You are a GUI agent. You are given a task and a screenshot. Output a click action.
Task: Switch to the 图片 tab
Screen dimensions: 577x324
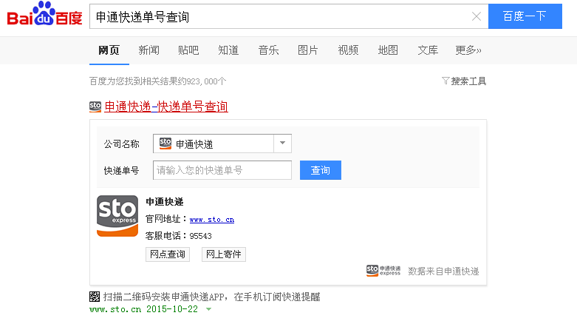pyautogui.click(x=308, y=50)
